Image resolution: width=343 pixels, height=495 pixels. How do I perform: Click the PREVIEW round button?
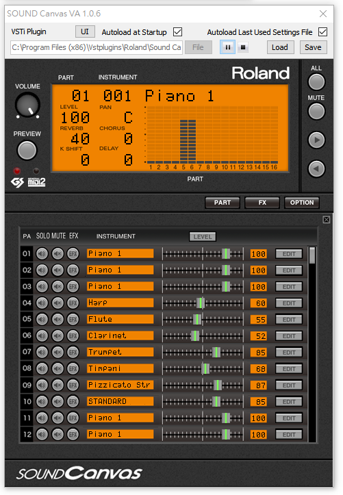tap(27, 151)
